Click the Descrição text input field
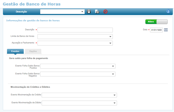This screenshot has height=112, width=174. pyautogui.click(x=75, y=30)
